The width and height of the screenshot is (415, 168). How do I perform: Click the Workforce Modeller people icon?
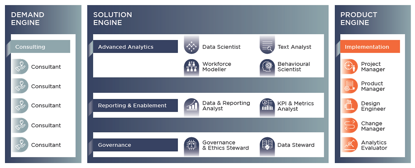191,67
